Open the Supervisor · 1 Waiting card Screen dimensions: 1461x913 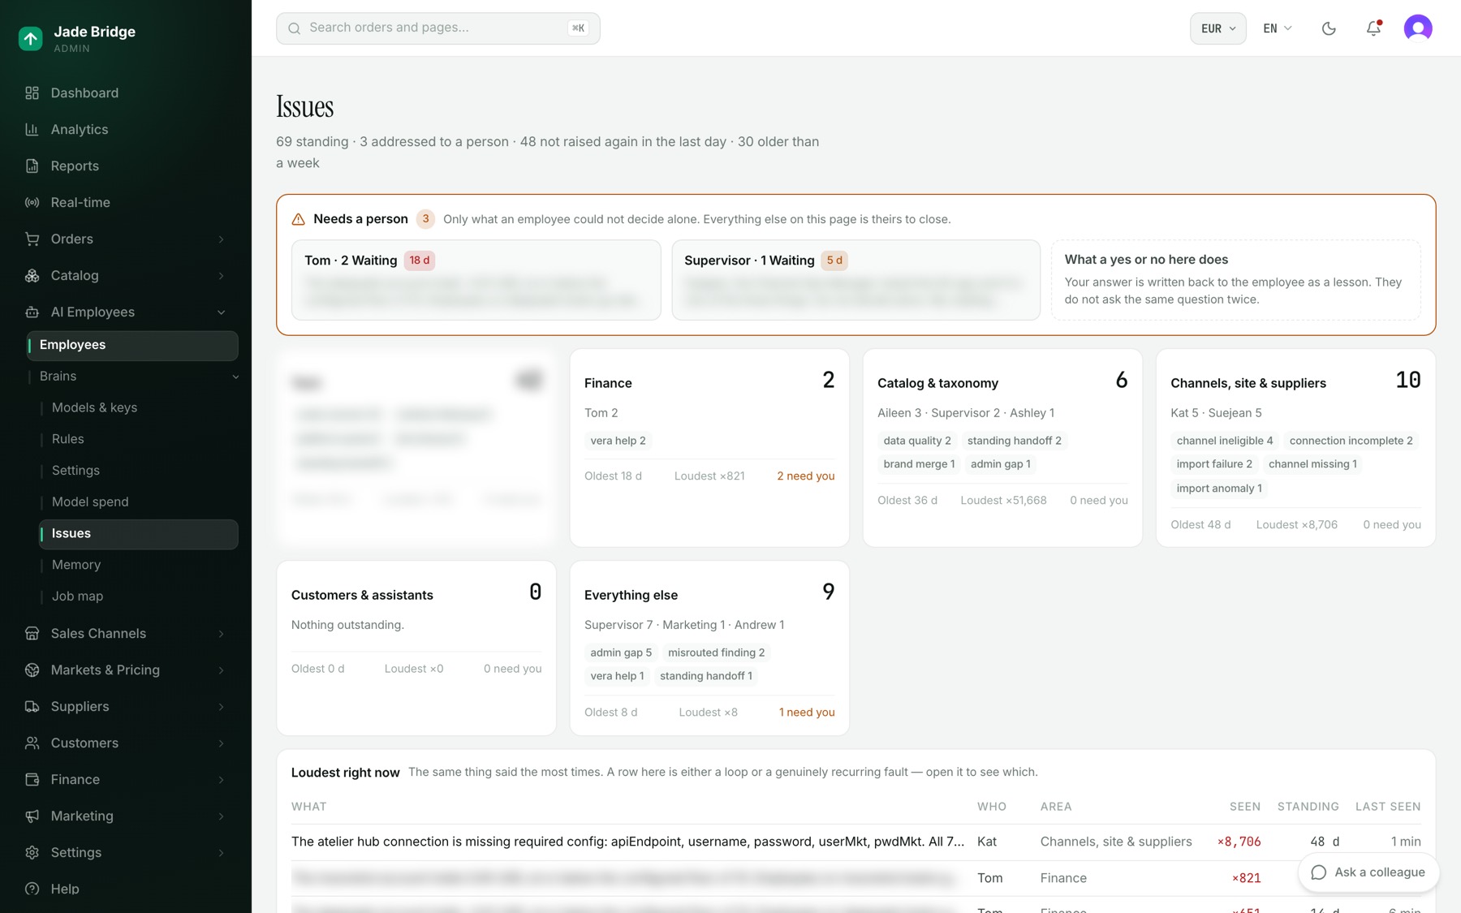click(x=856, y=280)
